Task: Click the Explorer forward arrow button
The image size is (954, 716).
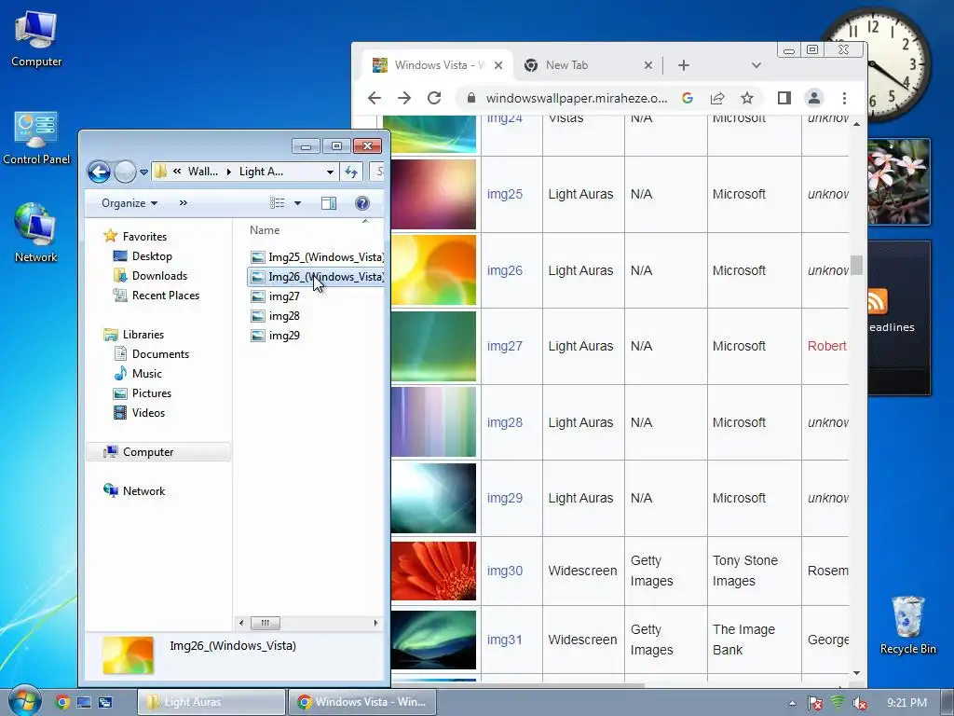Action: [125, 172]
